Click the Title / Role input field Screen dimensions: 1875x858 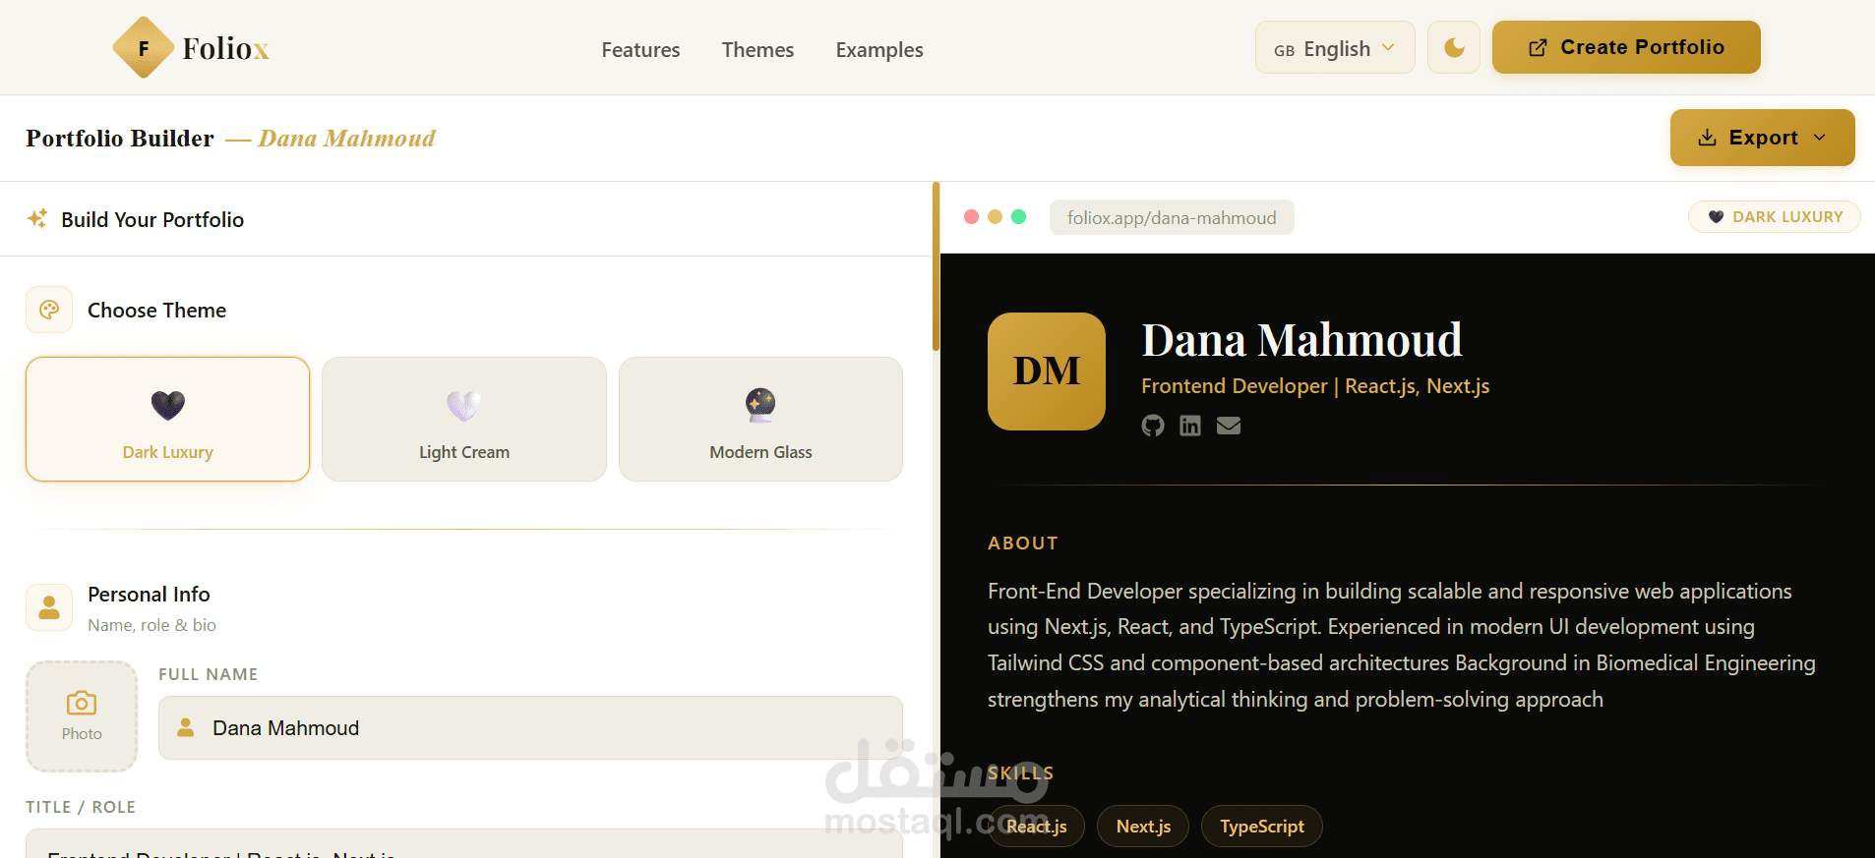click(464, 843)
